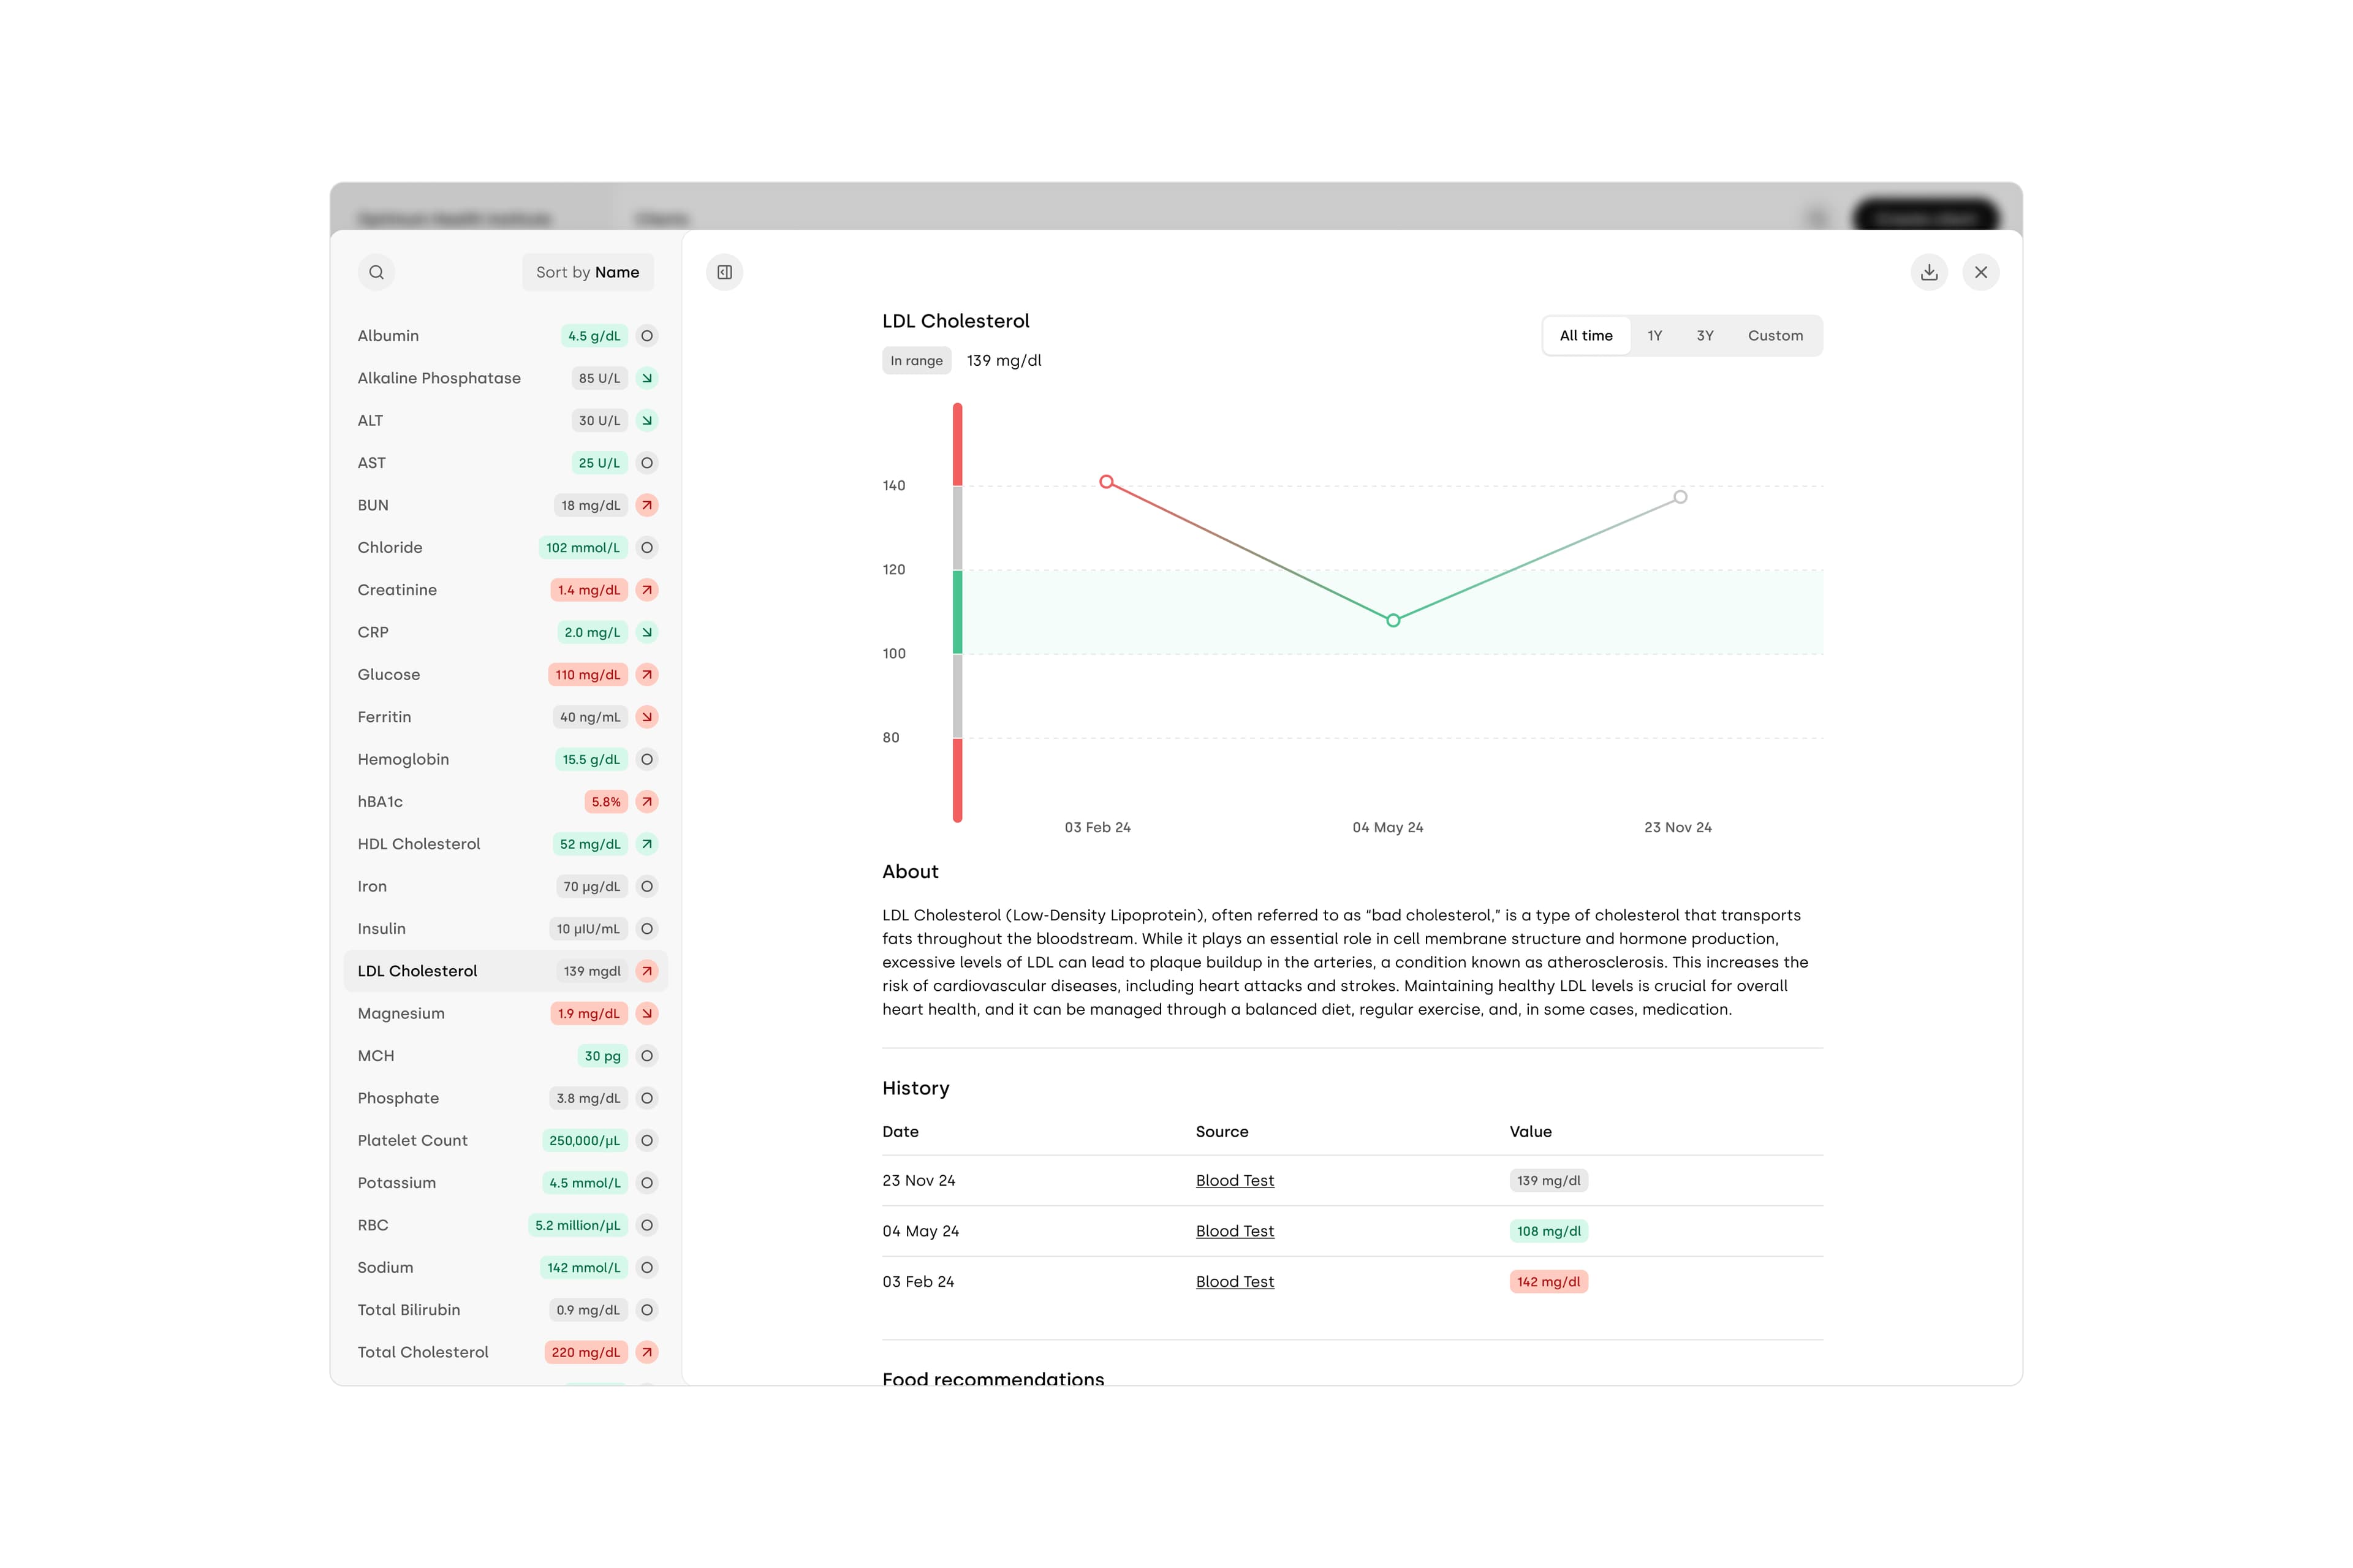Collapse the sidebar panel icon
Image resolution: width=2353 pixels, height=1568 pixels.
click(x=724, y=272)
